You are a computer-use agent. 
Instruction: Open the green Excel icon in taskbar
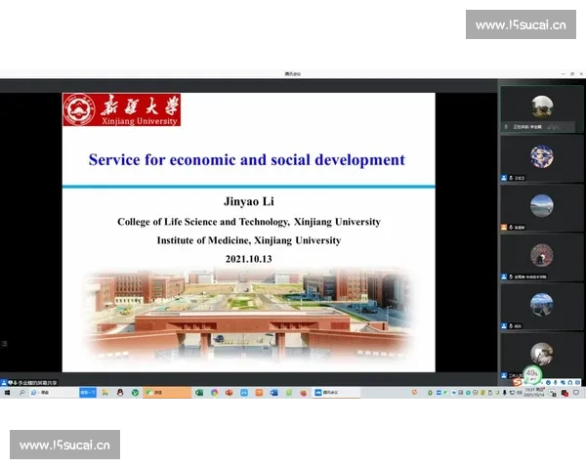[199, 393]
